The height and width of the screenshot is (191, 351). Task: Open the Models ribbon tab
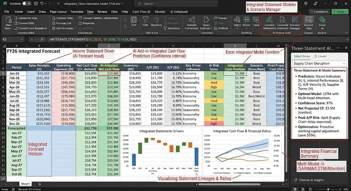[x=160, y=12]
